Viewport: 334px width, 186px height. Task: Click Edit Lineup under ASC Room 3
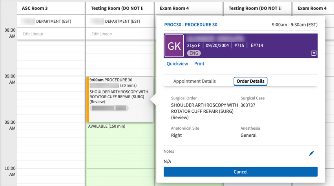(x=33, y=34)
